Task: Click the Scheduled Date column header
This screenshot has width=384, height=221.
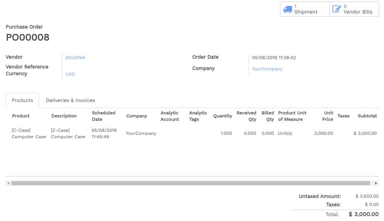Action: click(104, 116)
